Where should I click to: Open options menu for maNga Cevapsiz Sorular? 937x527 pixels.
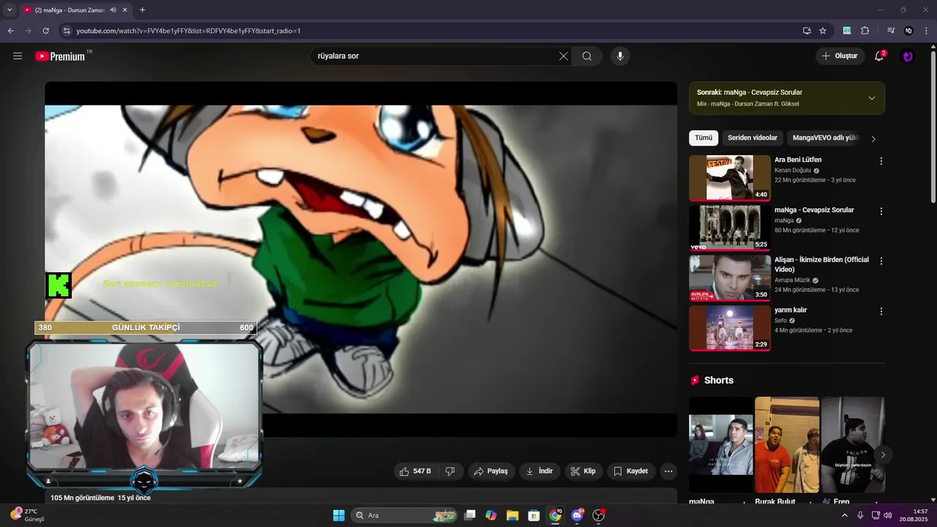tap(881, 212)
